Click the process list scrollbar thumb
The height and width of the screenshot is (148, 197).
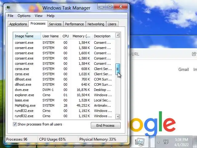point(118,69)
